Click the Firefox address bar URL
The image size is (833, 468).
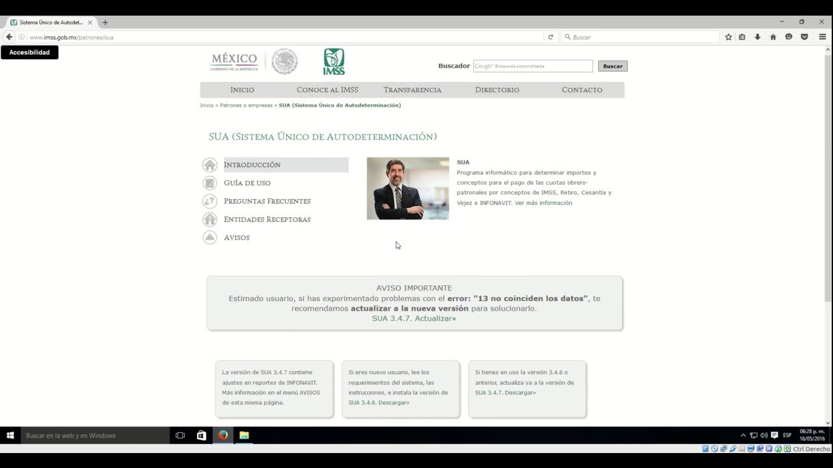pos(72,37)
